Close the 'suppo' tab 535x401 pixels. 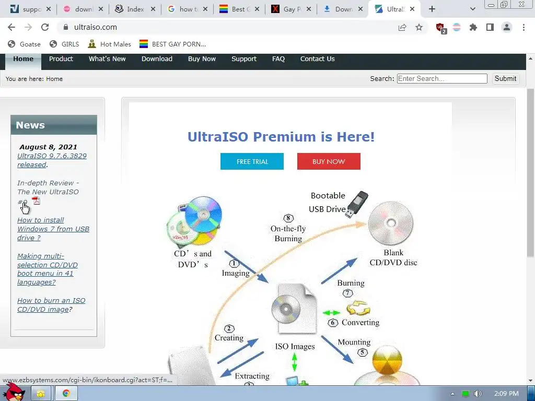pyautogui.click(x=49, y=9)
